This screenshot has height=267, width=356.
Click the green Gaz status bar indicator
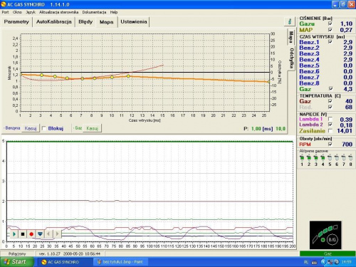[x=328, y=253]
